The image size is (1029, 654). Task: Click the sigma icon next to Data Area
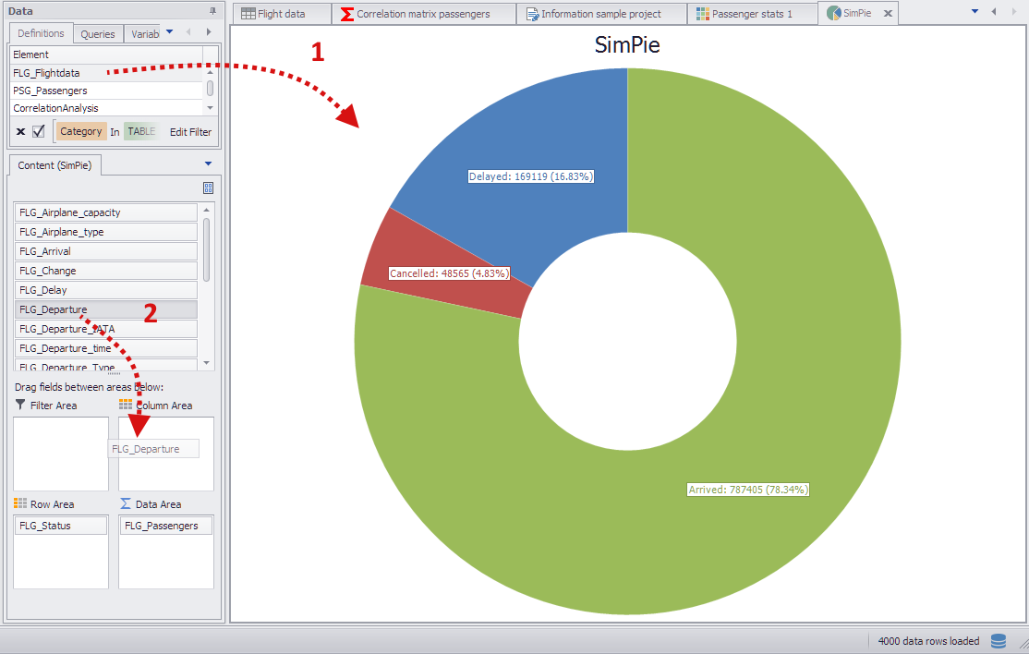tap(125, 503)
